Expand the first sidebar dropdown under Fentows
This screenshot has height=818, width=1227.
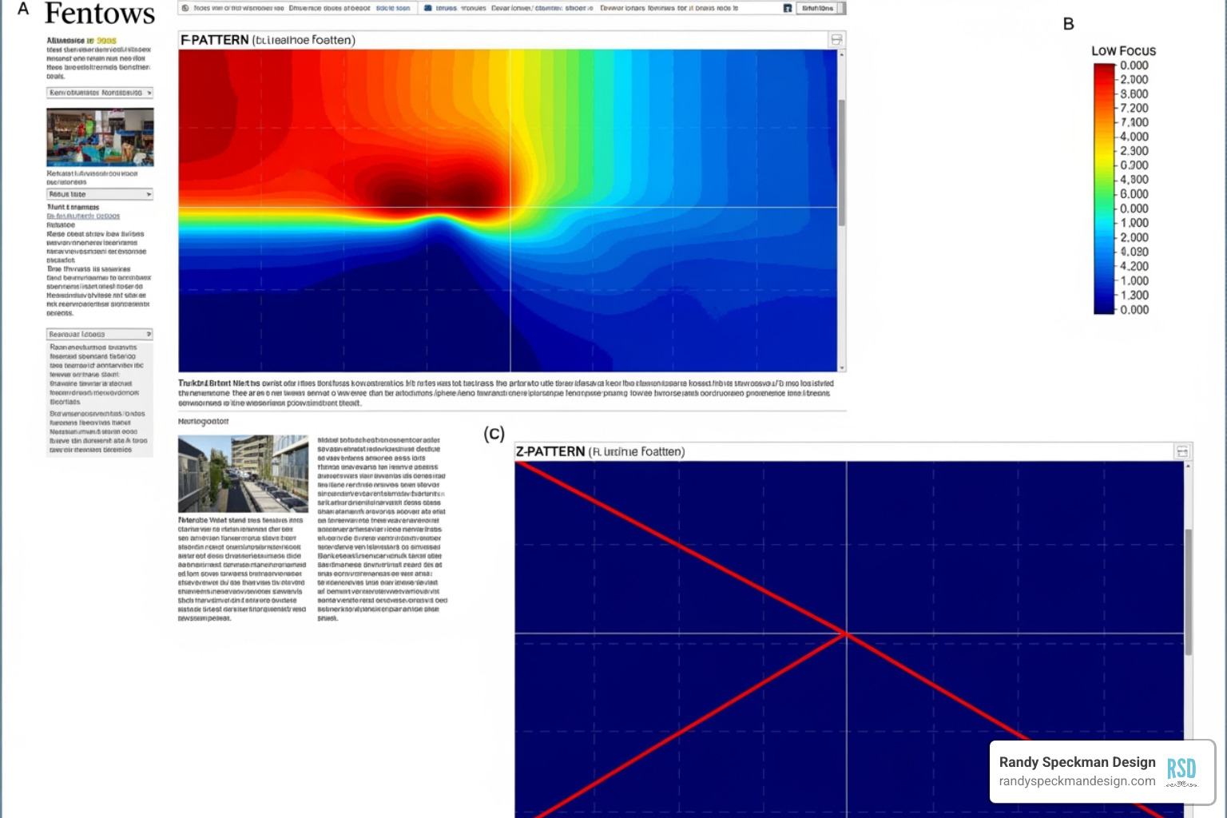click(99, 93)
